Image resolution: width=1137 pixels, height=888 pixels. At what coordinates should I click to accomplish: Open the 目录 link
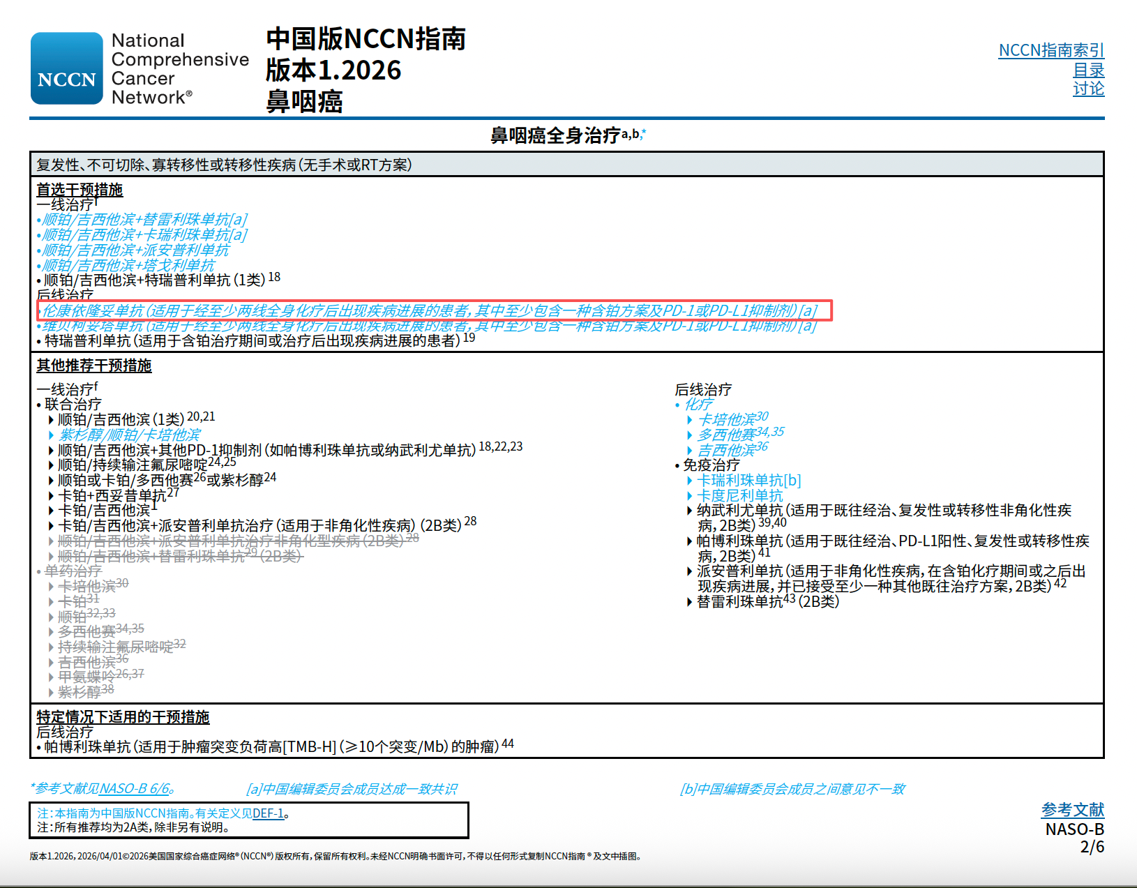[1088, 70]
